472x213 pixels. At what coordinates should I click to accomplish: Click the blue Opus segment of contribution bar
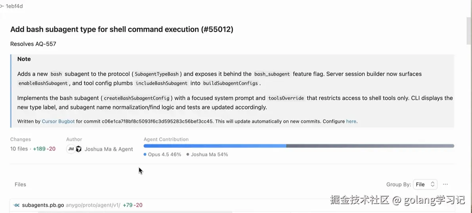[215, 146]
